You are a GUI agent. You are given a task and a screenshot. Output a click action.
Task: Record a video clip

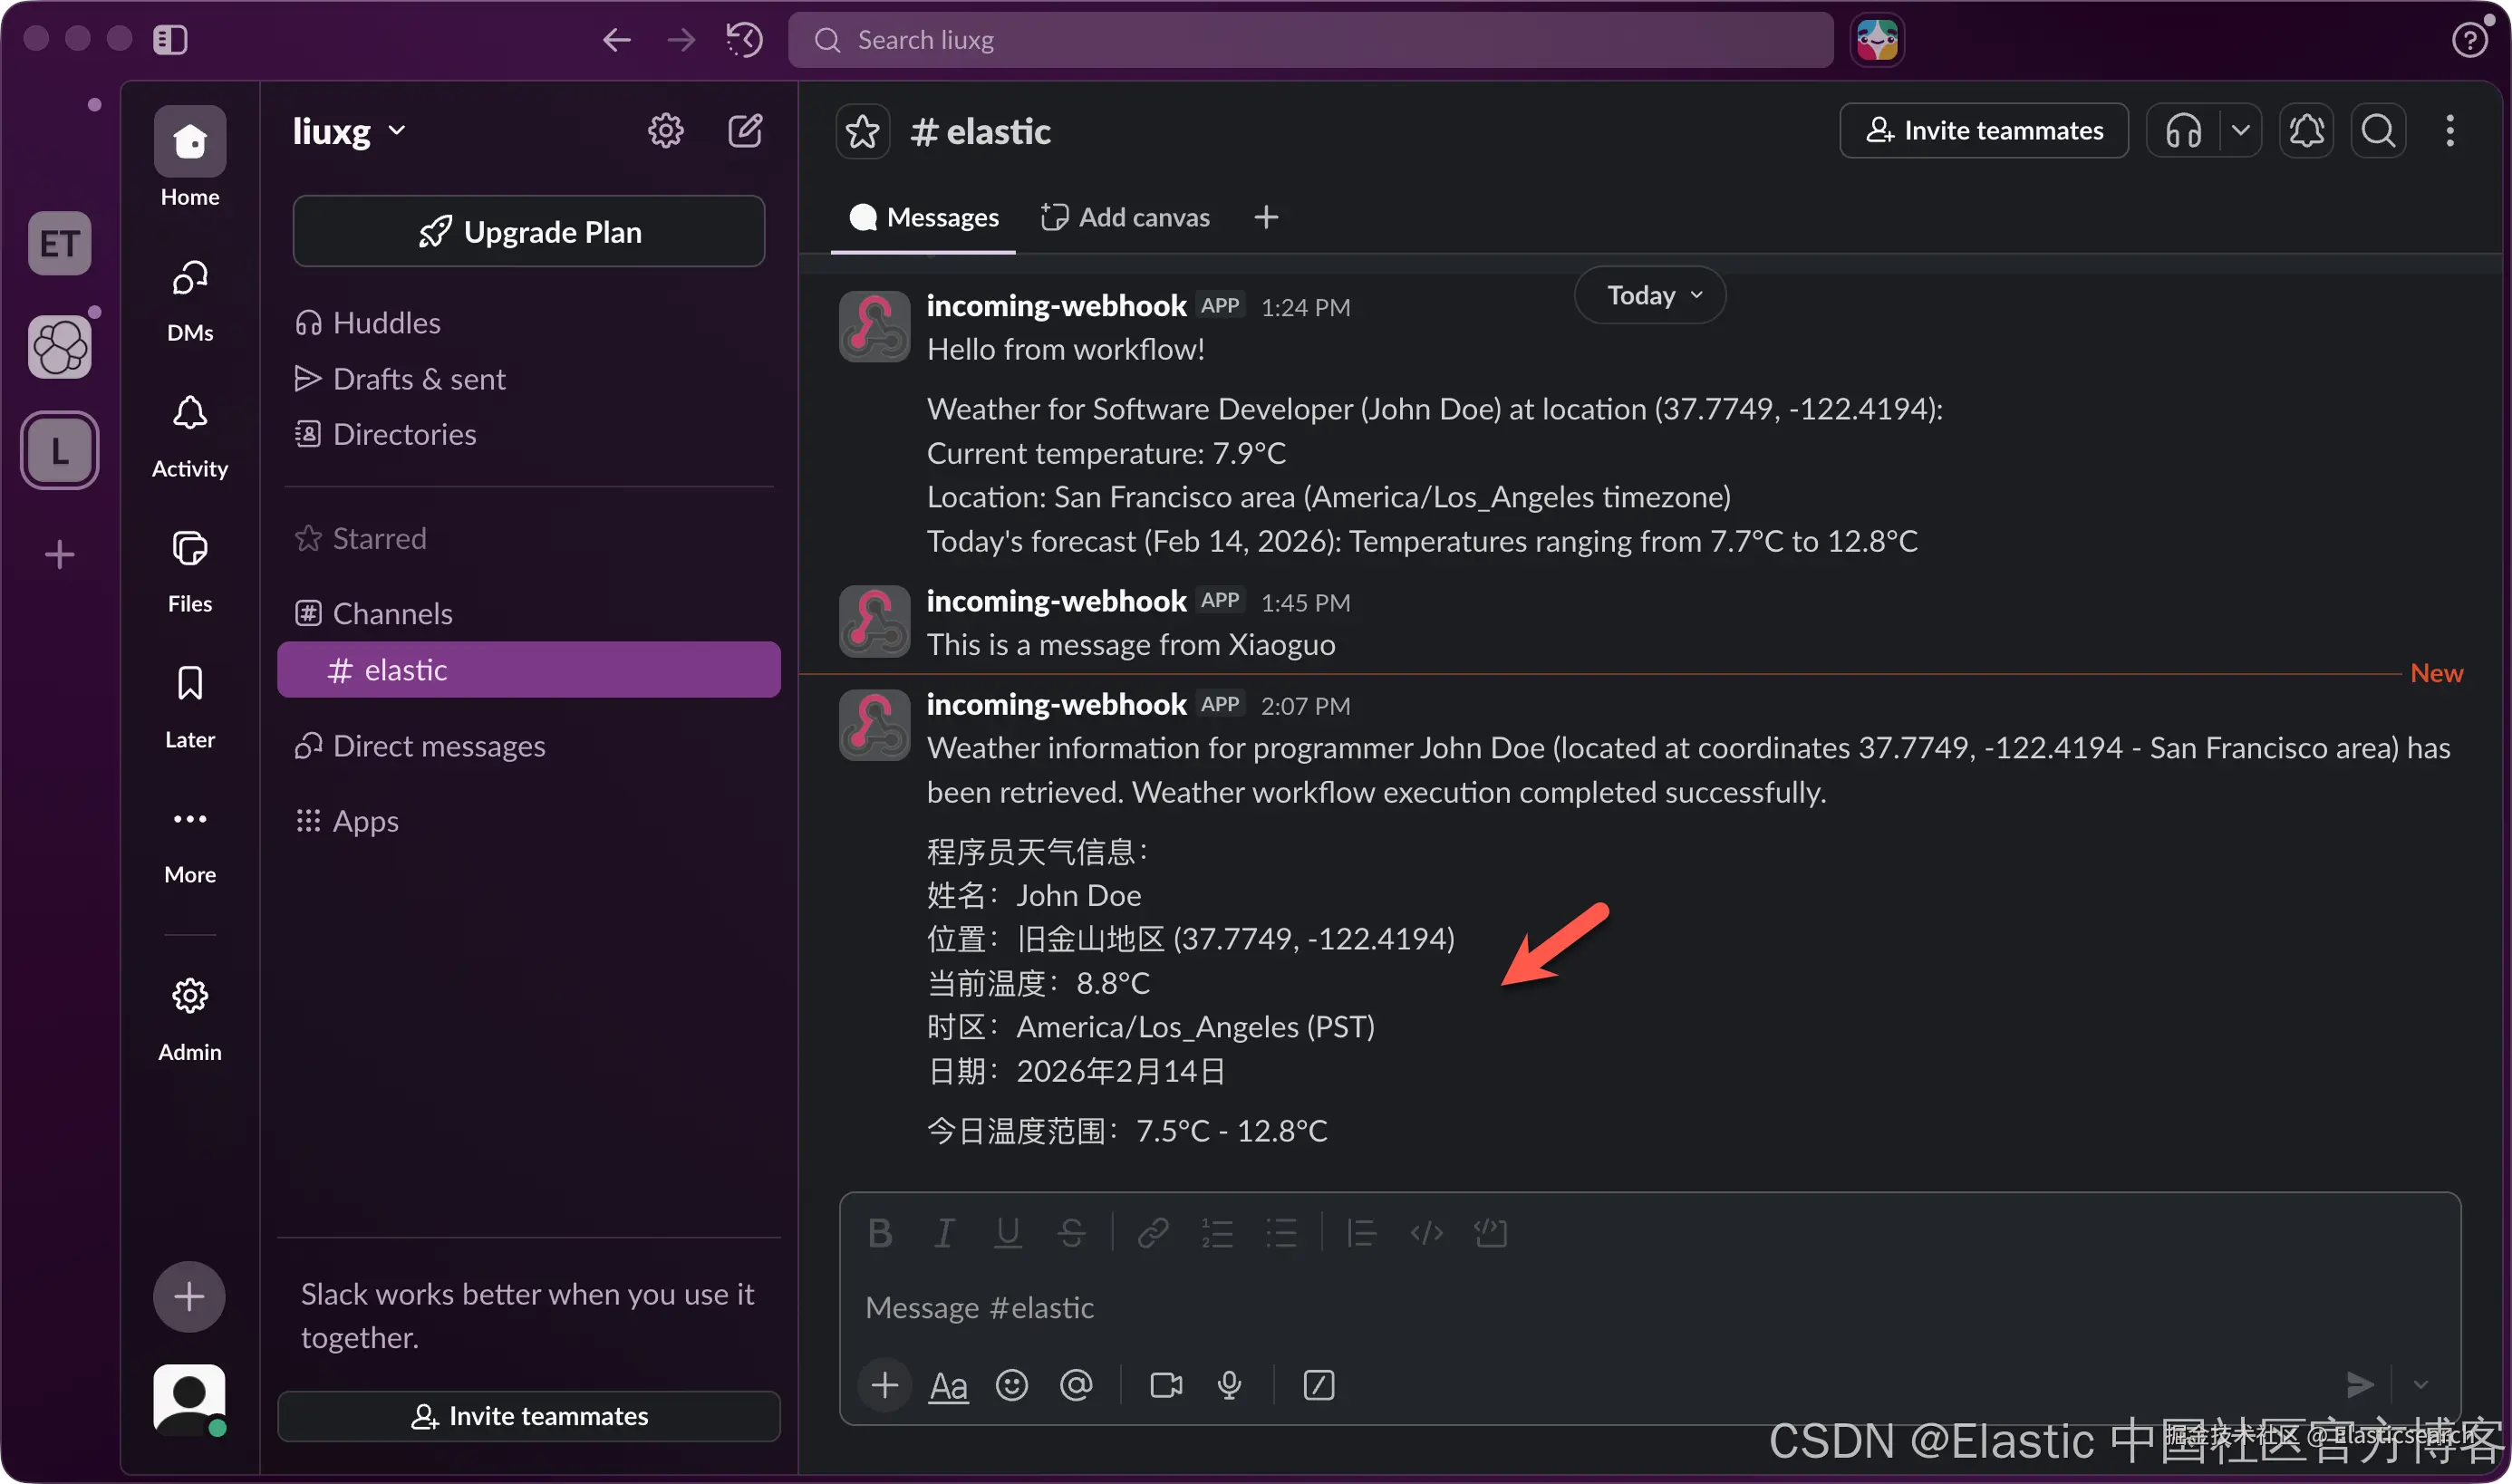pos(1166,1385)
